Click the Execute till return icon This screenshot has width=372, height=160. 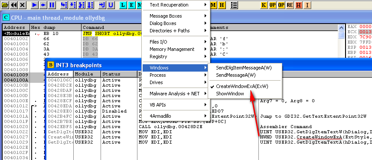102,5
